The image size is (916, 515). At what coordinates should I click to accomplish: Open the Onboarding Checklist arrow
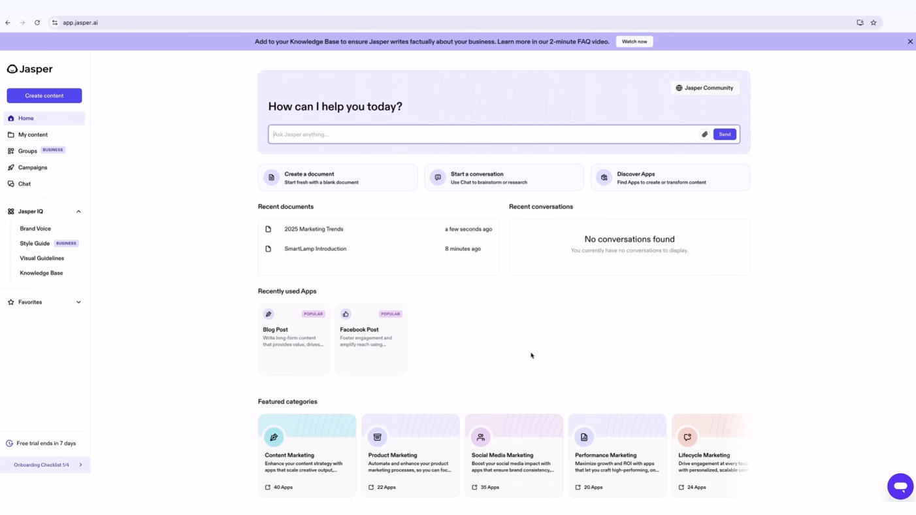[x=80, y=465]
